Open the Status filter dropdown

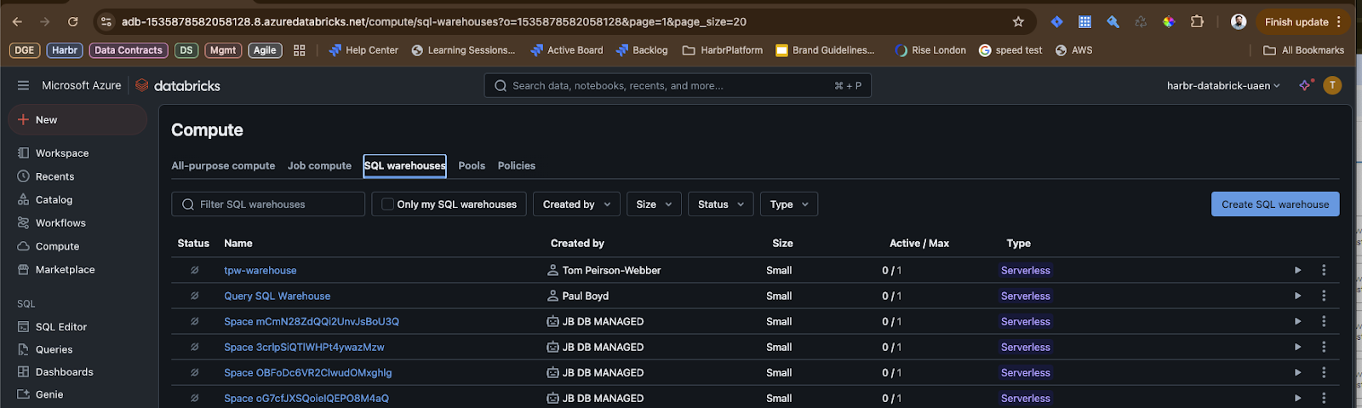click(720, 204)
